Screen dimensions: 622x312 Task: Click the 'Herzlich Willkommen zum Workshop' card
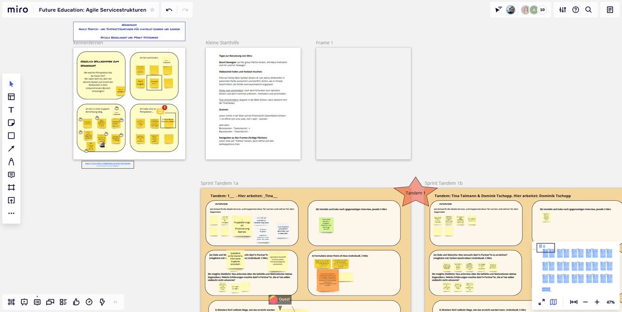(101, 76)
